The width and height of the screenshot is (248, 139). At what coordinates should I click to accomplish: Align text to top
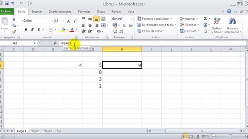tap(84, 19)
